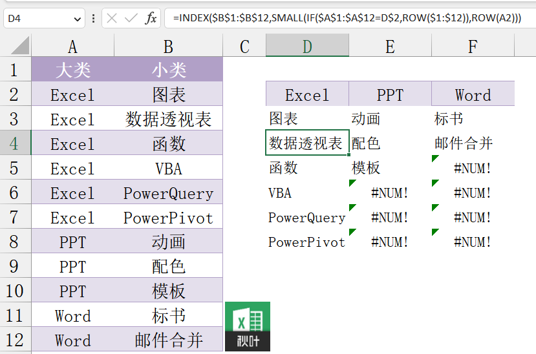The height and width of the screenshot is (354, 536).
Task: Click the Name Box showing D4
Action: point(44,18)
